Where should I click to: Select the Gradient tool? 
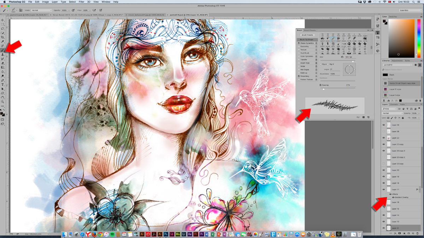click(3, 67)
